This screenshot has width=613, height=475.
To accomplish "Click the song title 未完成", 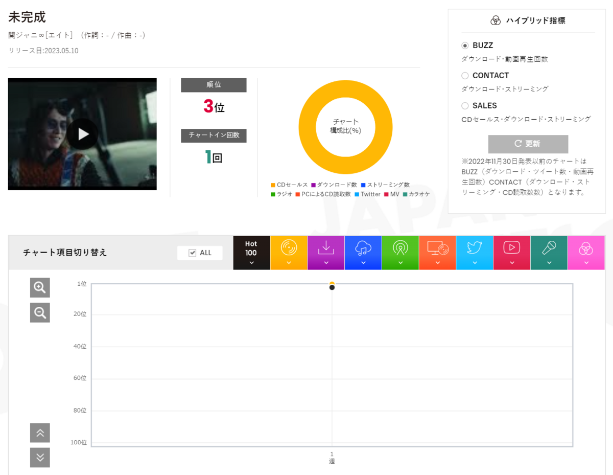I will click(x=27, y=16).
